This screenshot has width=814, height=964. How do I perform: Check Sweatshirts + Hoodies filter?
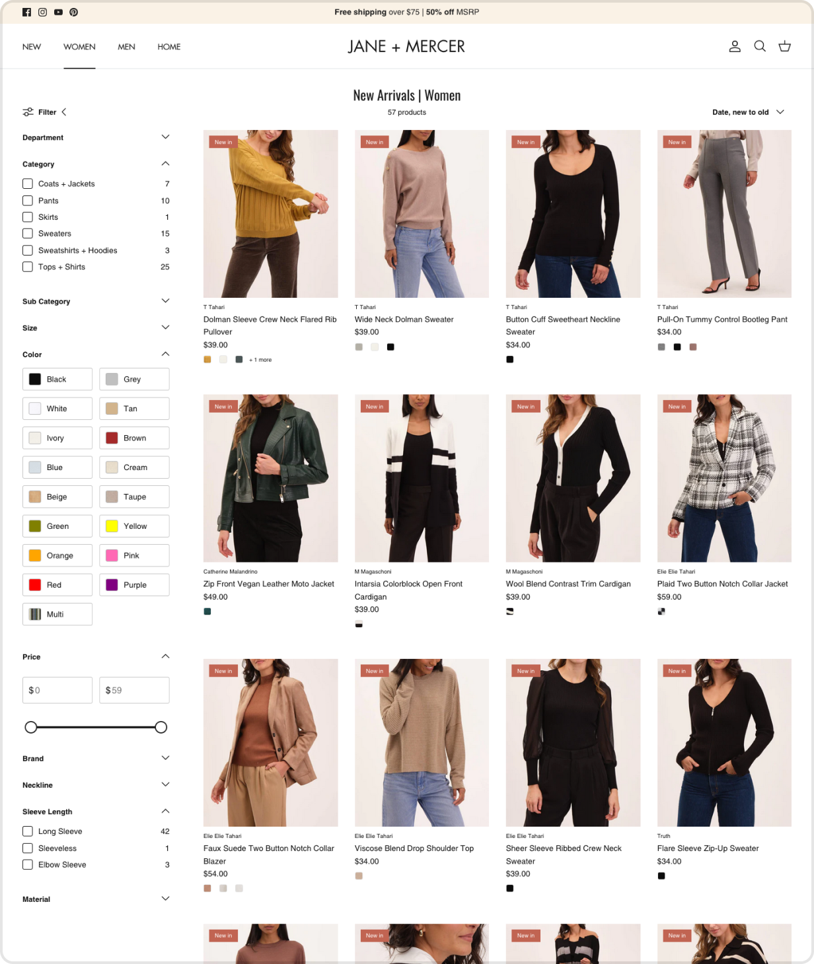(x=28, y=250)
